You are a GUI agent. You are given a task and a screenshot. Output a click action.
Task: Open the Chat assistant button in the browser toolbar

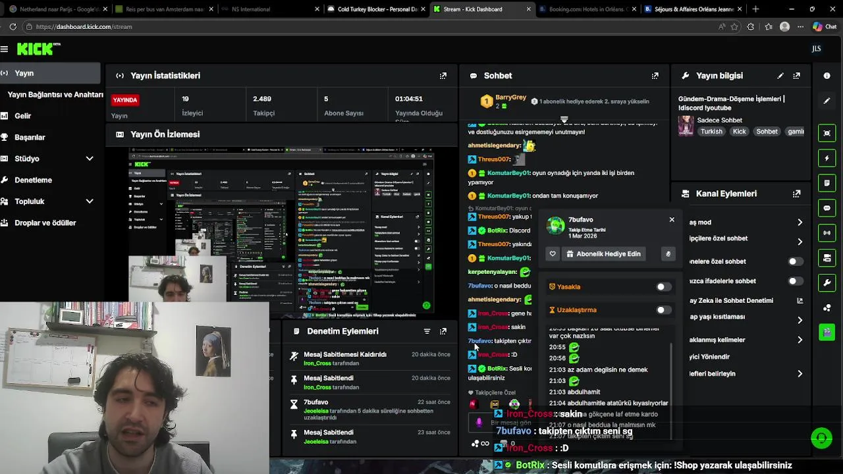click(x=824, y=27)
